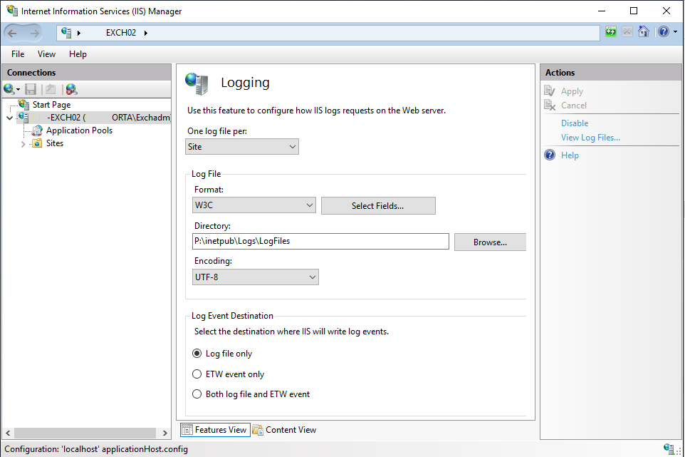The height and width of the screenshot is (457, 685).
Task: Click the Select Fields button
Action: click(x=378, y=205)
